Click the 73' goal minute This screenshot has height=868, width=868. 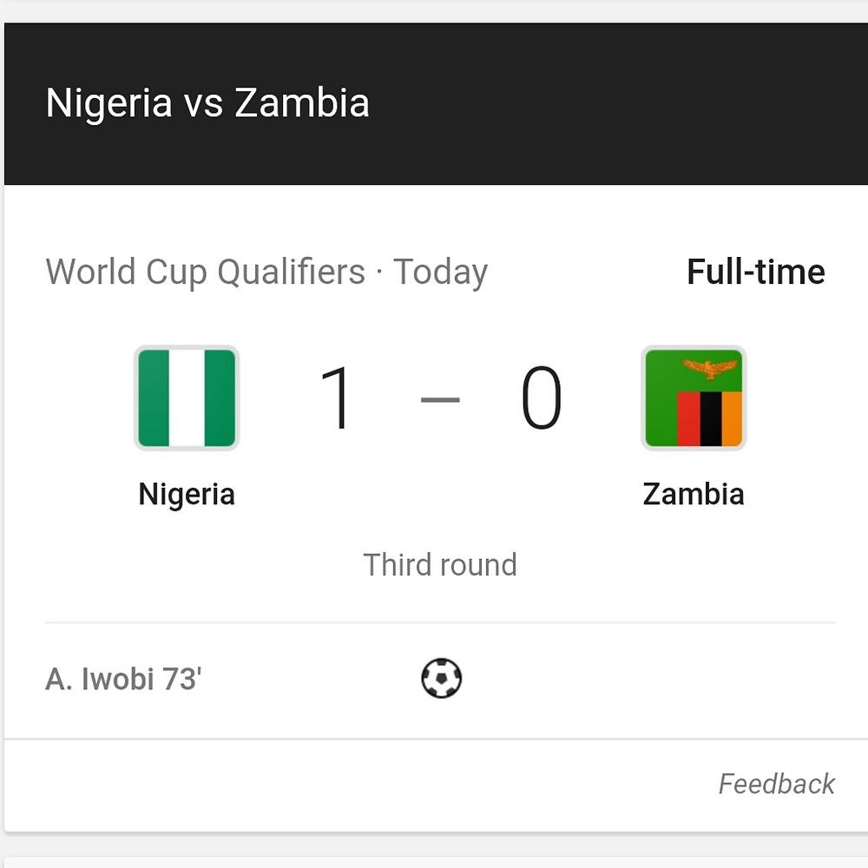(x=181, y=679)
